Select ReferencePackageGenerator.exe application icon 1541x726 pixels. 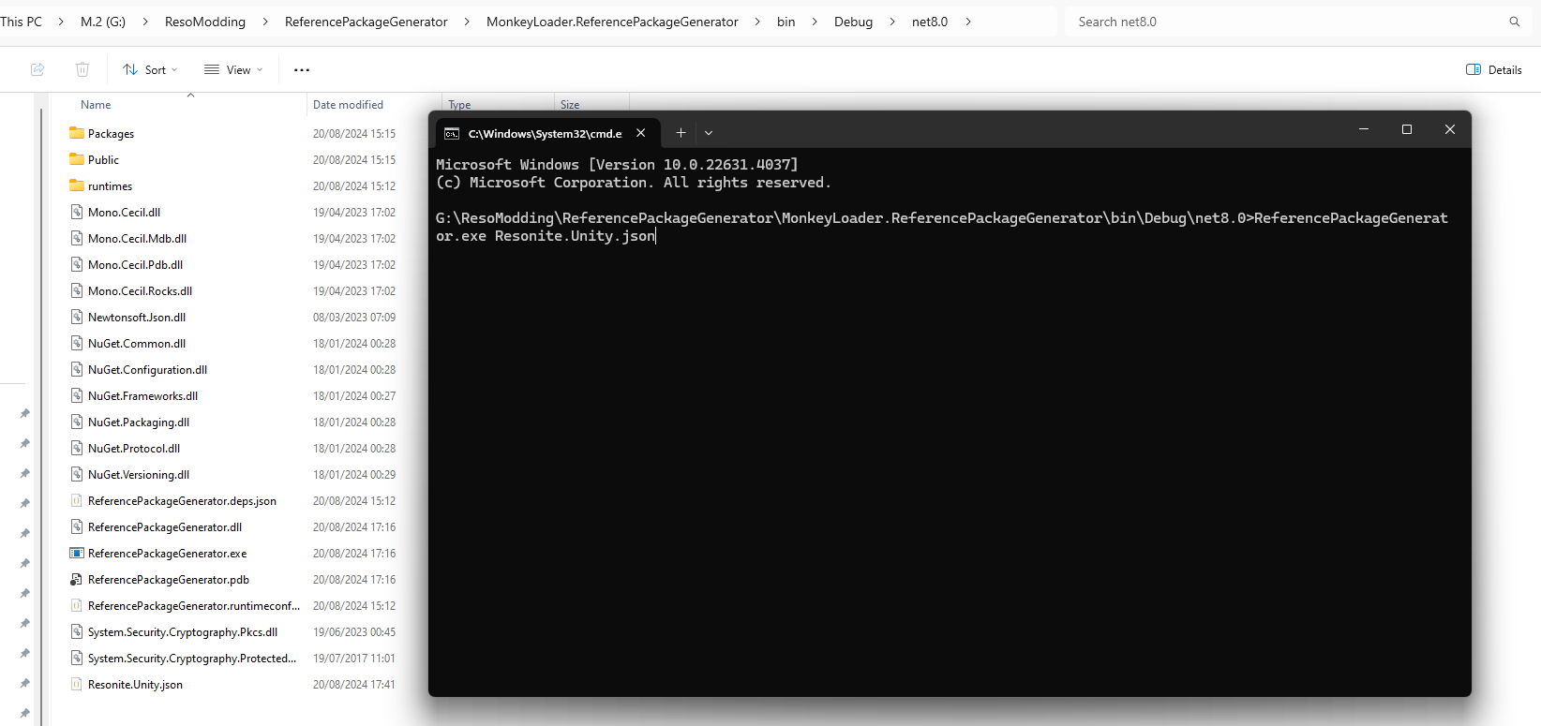point(77,553)
